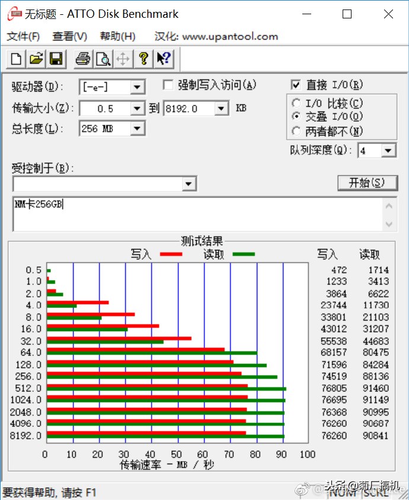Select the I/O 比较(C) radio button
409x500 pixels.
click(x=296, y=103)
